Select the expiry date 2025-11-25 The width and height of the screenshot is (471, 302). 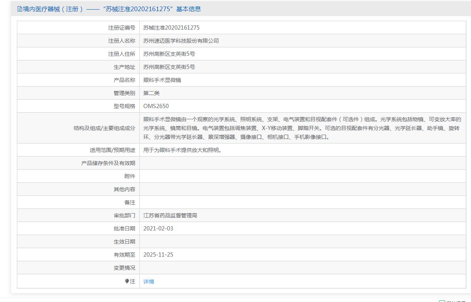pos(158,255)
